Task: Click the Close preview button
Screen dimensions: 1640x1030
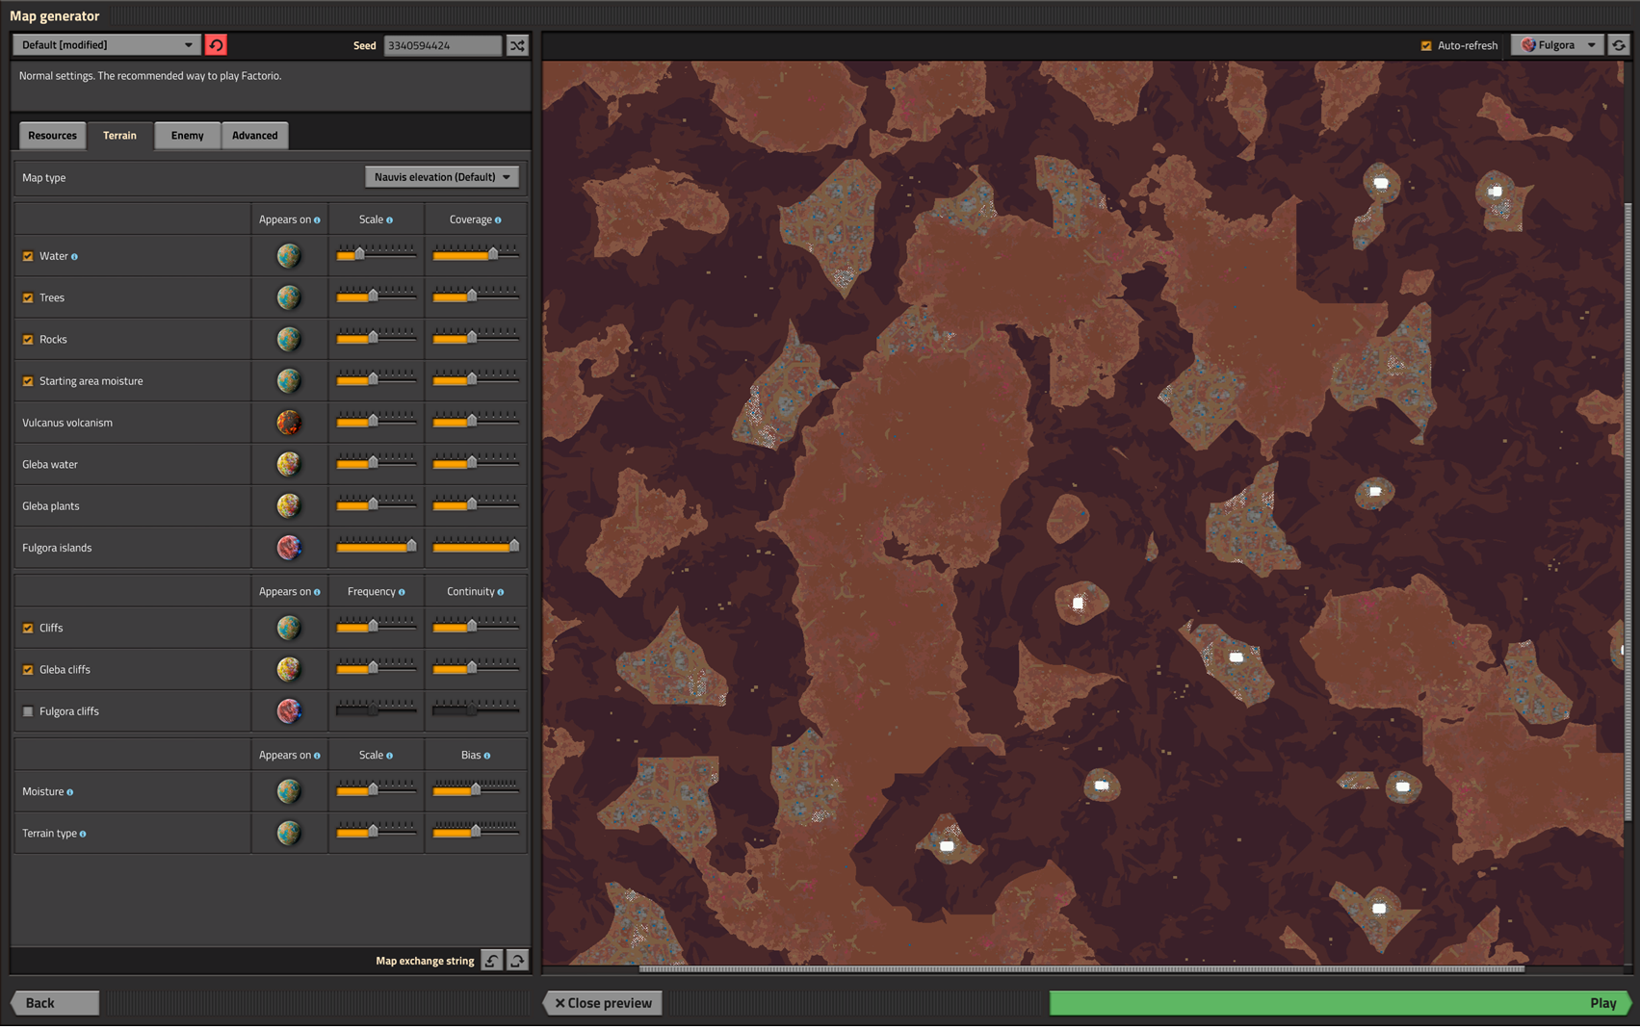Action: point(604,1003)
